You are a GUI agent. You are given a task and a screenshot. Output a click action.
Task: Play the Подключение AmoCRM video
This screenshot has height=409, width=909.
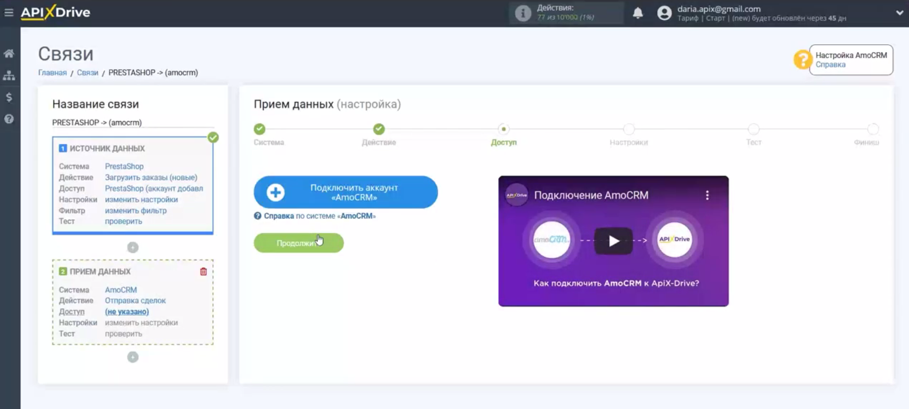pos(614,241)
